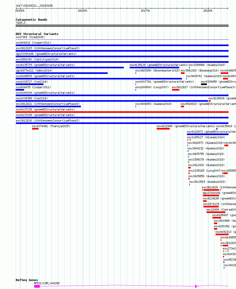Image resolution: width=236 pixels, height=289 pixels.
Task: Open the nsv3405755 (Audano2019) label
Action: pos(206,154)
